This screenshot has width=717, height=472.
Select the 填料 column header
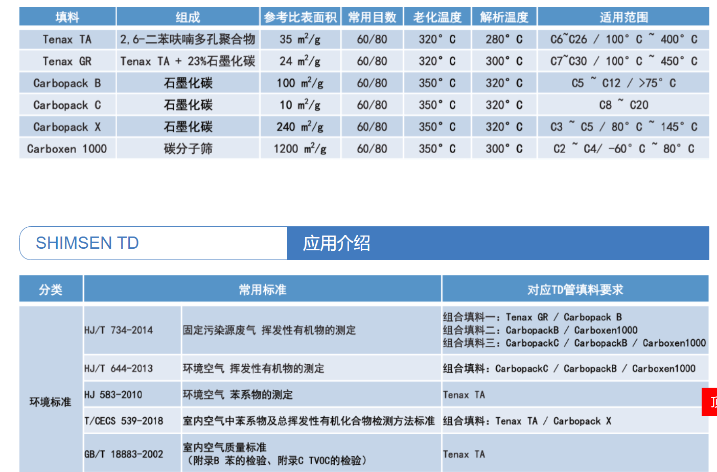point(67,17)
